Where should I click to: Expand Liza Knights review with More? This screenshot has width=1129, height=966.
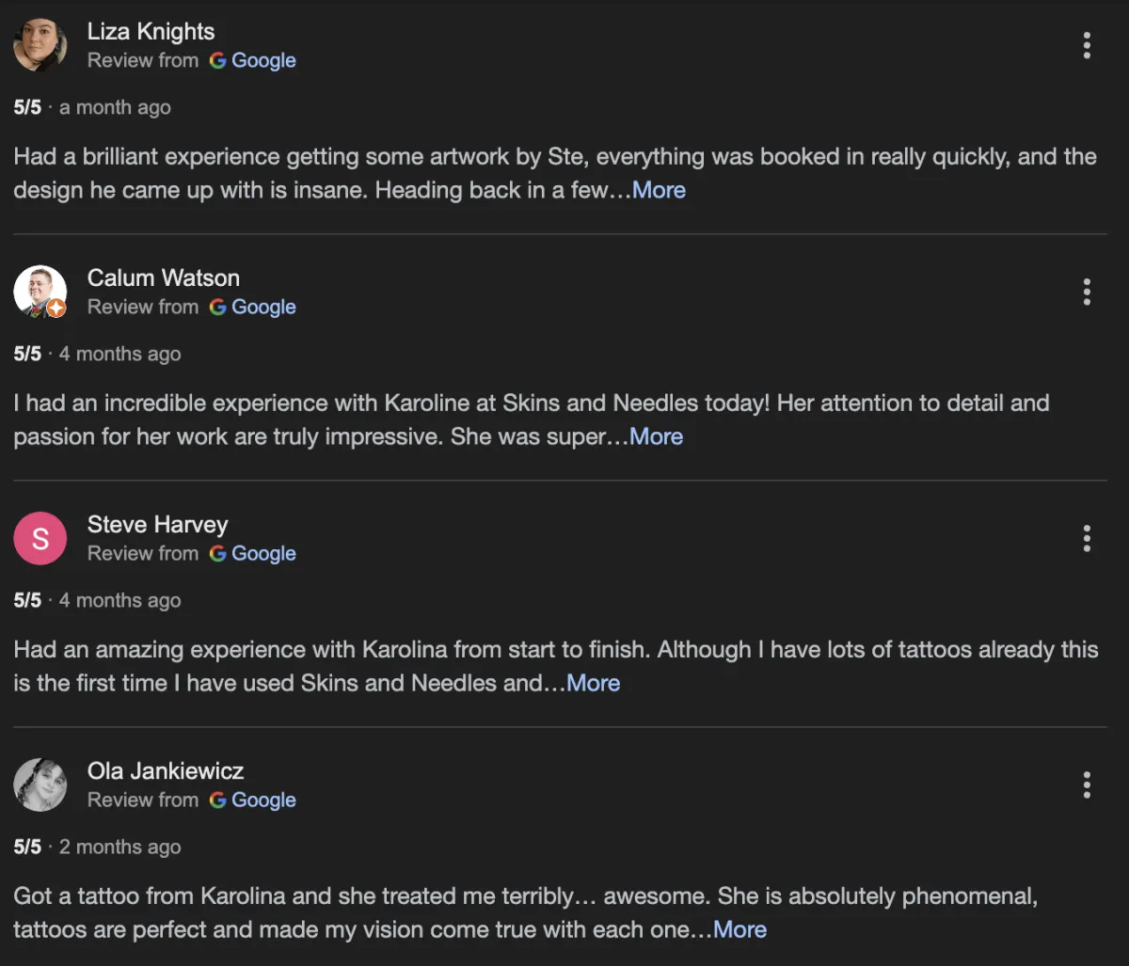(659, 190)
